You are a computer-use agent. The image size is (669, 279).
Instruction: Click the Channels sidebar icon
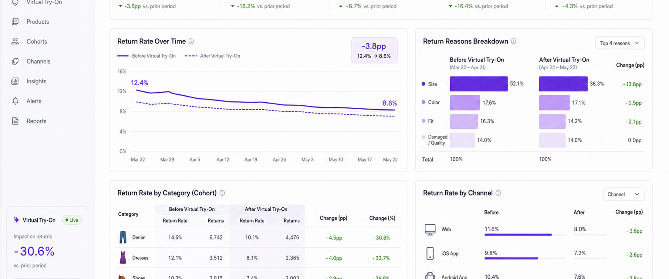click(x=15, y=61)
